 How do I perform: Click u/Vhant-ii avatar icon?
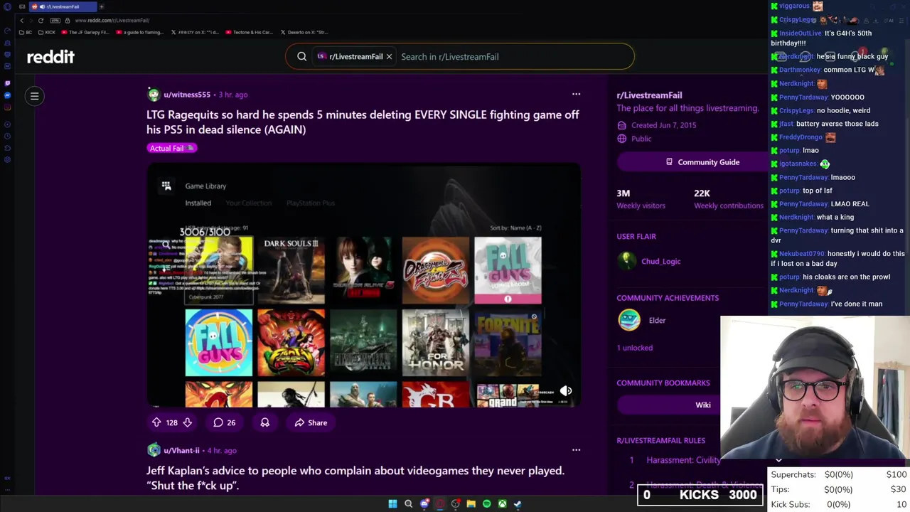(x=154, y=450)
